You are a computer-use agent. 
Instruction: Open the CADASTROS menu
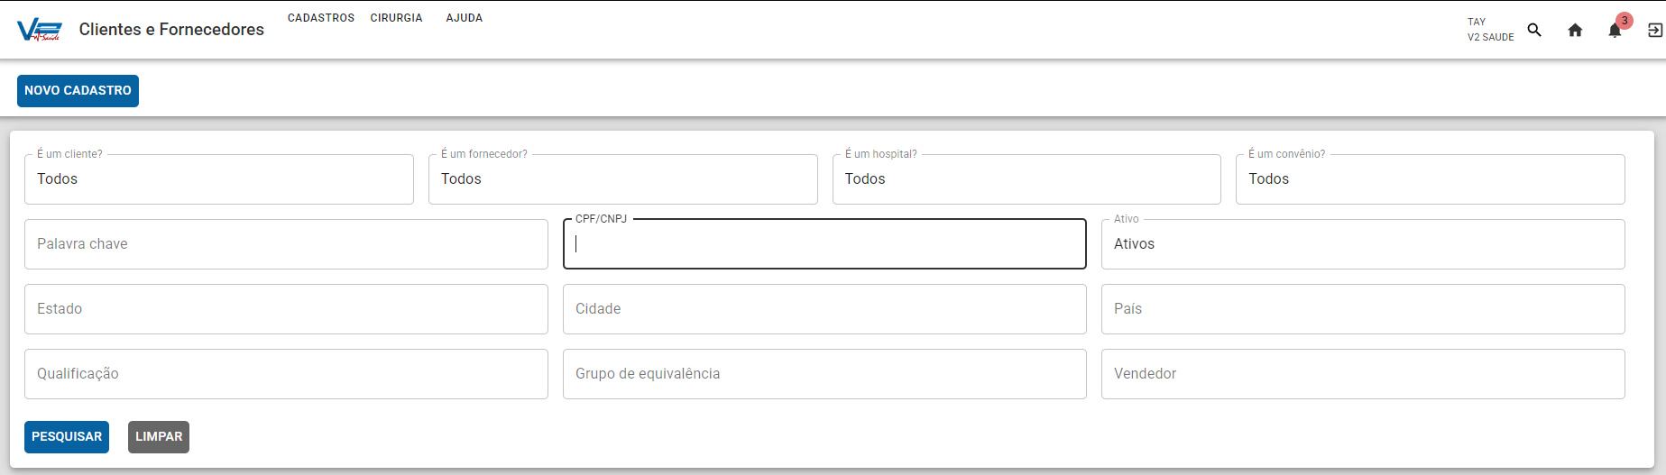click(x=321, y=18)
